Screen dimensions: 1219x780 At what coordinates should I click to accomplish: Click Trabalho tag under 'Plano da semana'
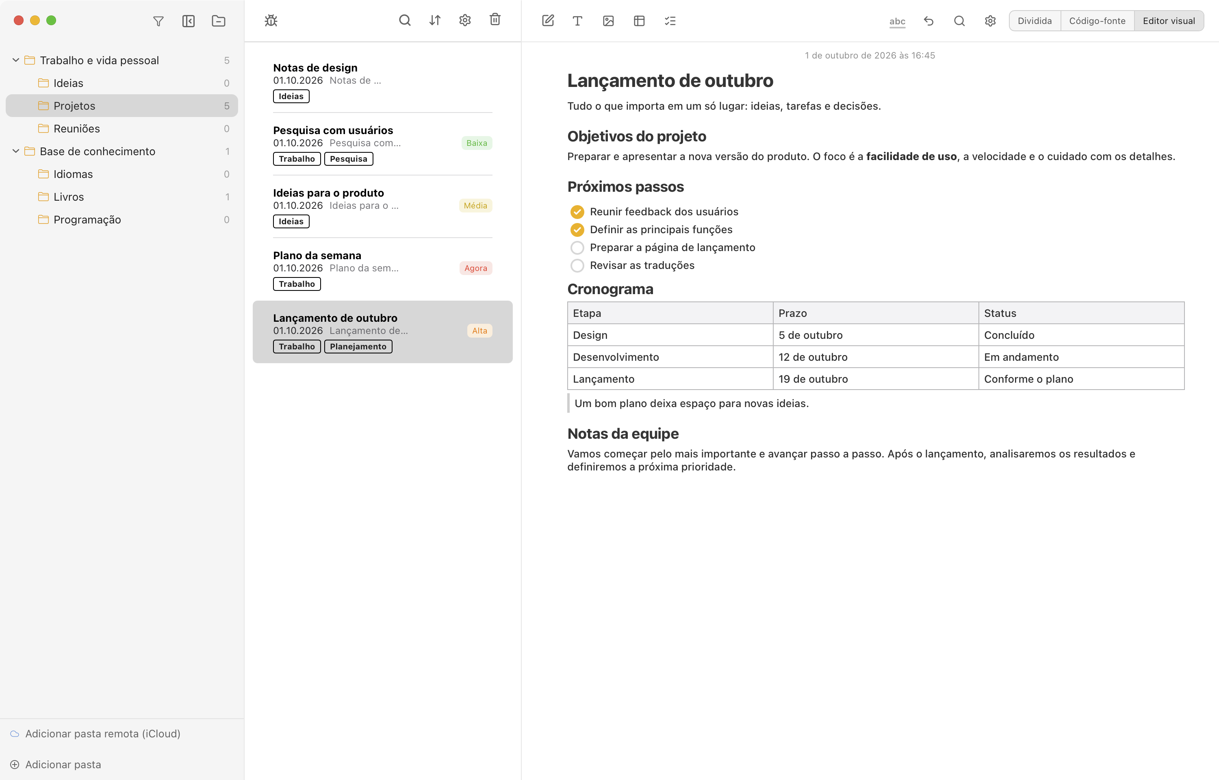(297, 284)
